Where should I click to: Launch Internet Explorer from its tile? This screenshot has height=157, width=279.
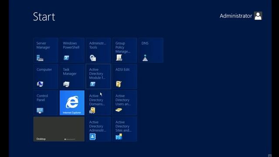(72, 103)
